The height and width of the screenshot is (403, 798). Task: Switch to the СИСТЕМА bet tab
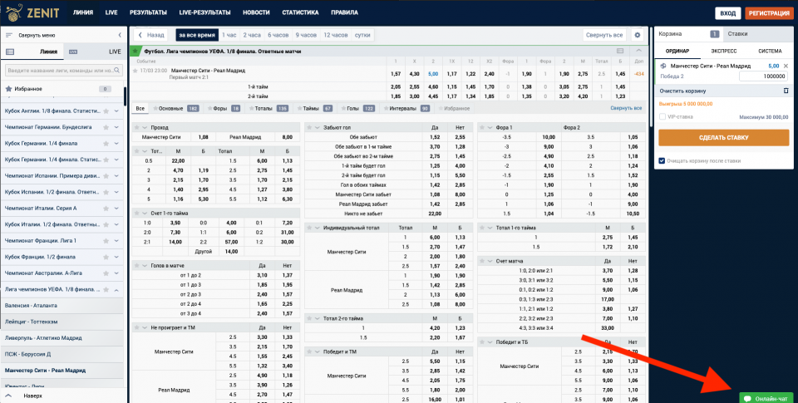pyautogui.click(x=770, y=51)
